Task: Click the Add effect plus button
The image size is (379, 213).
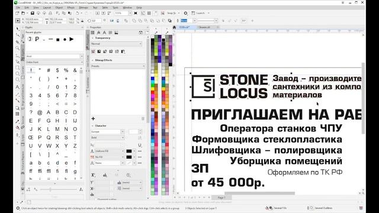Action: 93,118
